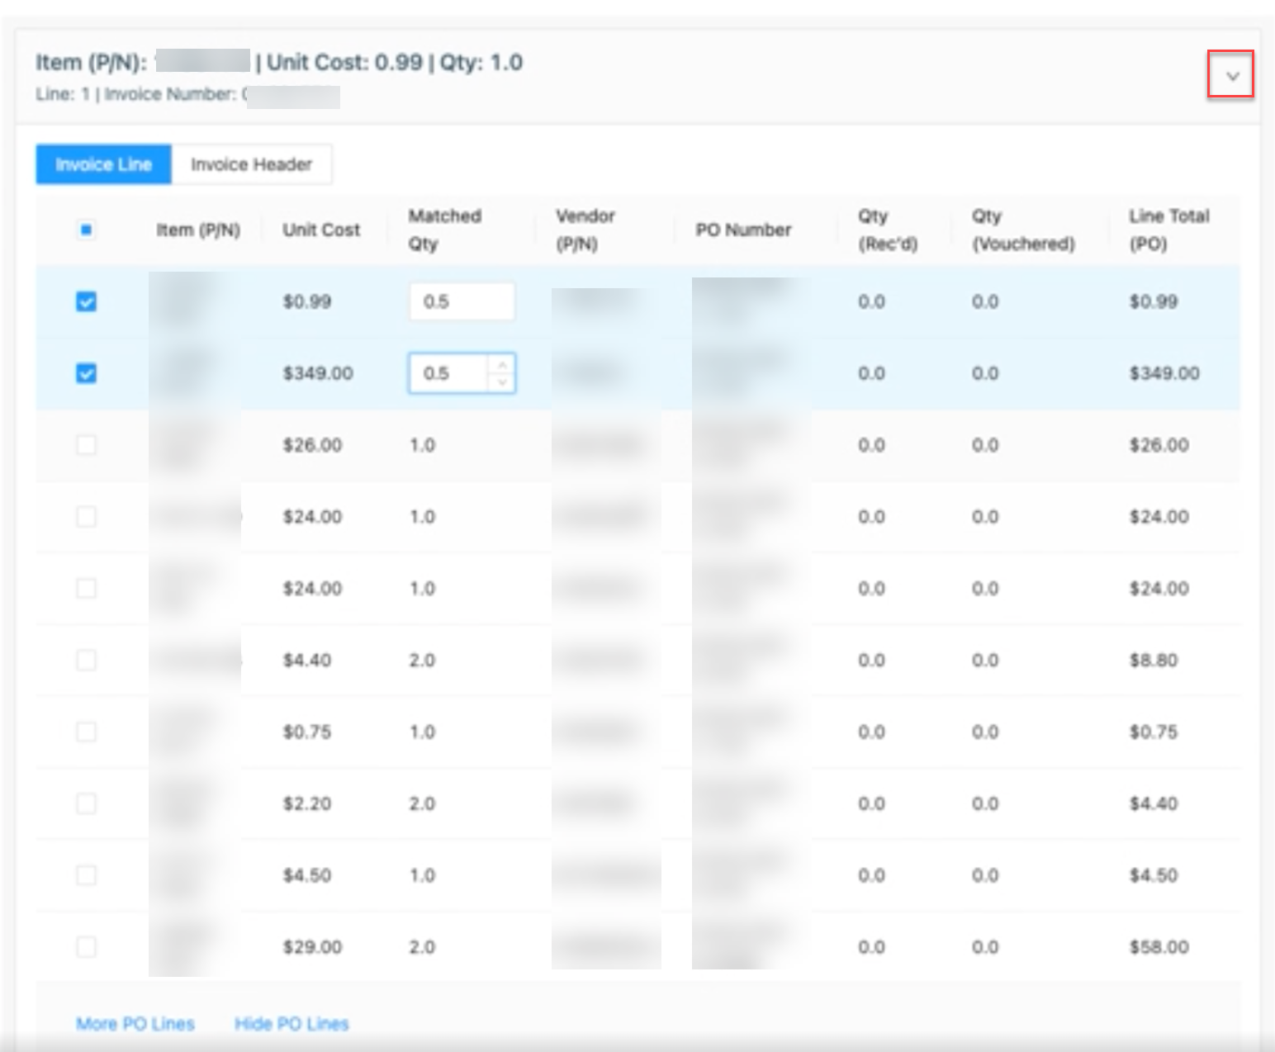Collapse the invoice line panel with chevron
This screenshot has width=1275, height=1052.
pos(1231,75)
